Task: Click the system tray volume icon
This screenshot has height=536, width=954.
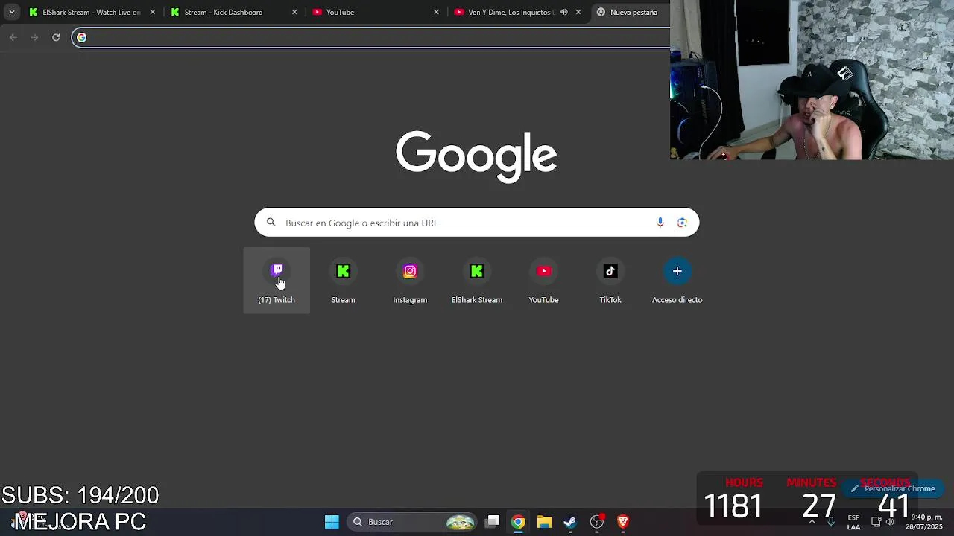Action: (x=890, y=522)
